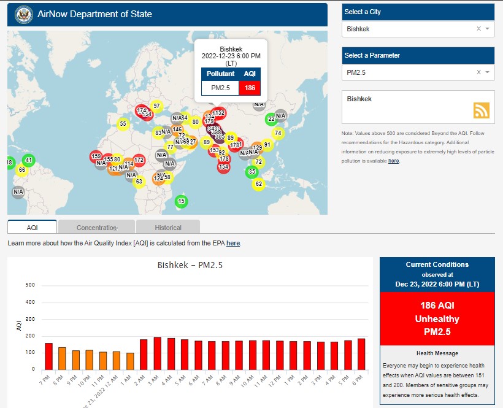
Task: Click the Department of State seal logo
Action: click(x=24, y=14)
